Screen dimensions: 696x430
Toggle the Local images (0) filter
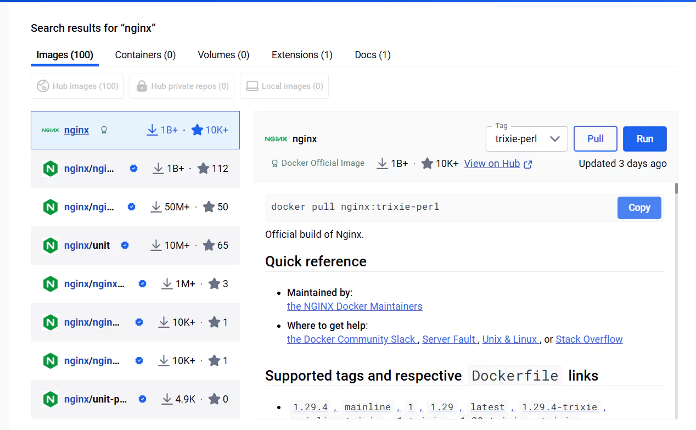284,86
